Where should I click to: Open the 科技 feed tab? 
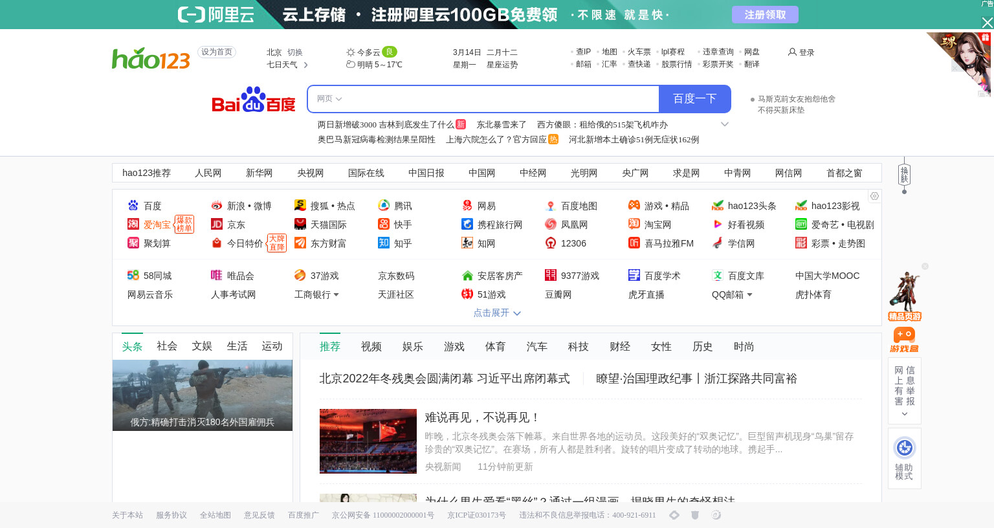[579, 347]
